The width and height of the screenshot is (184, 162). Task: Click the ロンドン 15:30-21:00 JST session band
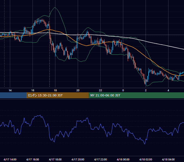click(57, 95)
